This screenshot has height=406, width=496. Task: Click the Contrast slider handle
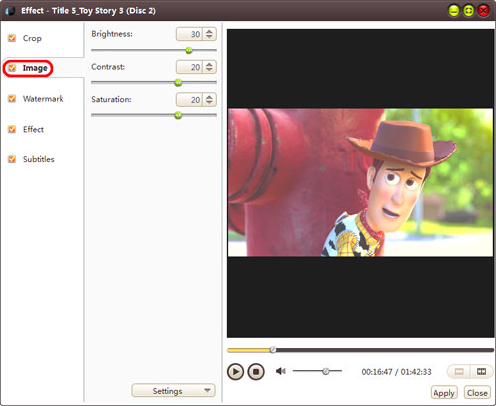tap(178, 82)
